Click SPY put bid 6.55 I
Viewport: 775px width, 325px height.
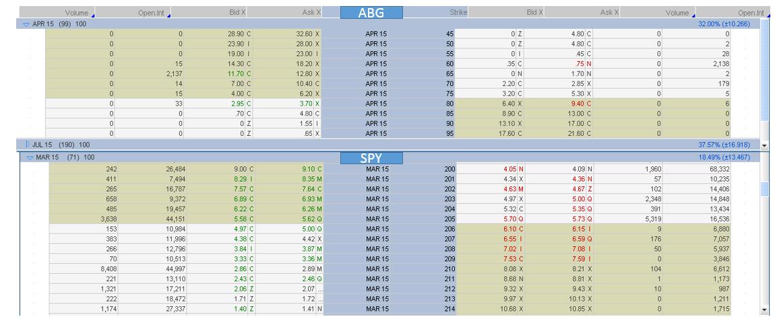click(514, 239)
